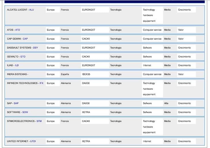Click Computer service in the Cap Gemini row
The height and width of the screenshot is (148, 210).
152,39
